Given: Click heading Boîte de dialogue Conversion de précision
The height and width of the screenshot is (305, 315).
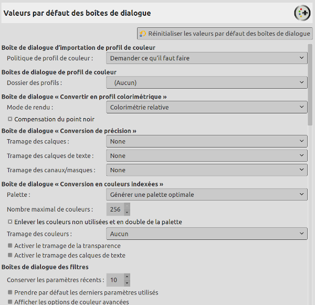Looking at the screenshot, I should pyautogui.click(x=69, y=131).
